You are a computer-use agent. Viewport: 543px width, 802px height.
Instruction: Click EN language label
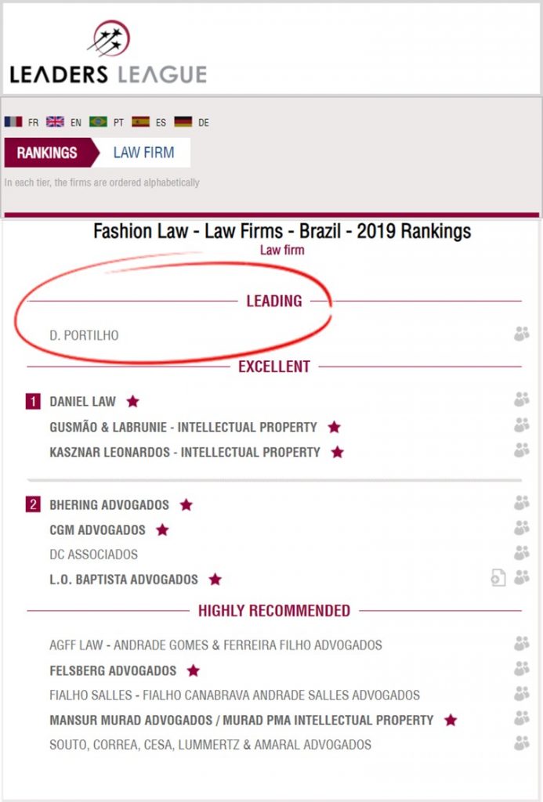pyautogui.click(x=76, y=123)
